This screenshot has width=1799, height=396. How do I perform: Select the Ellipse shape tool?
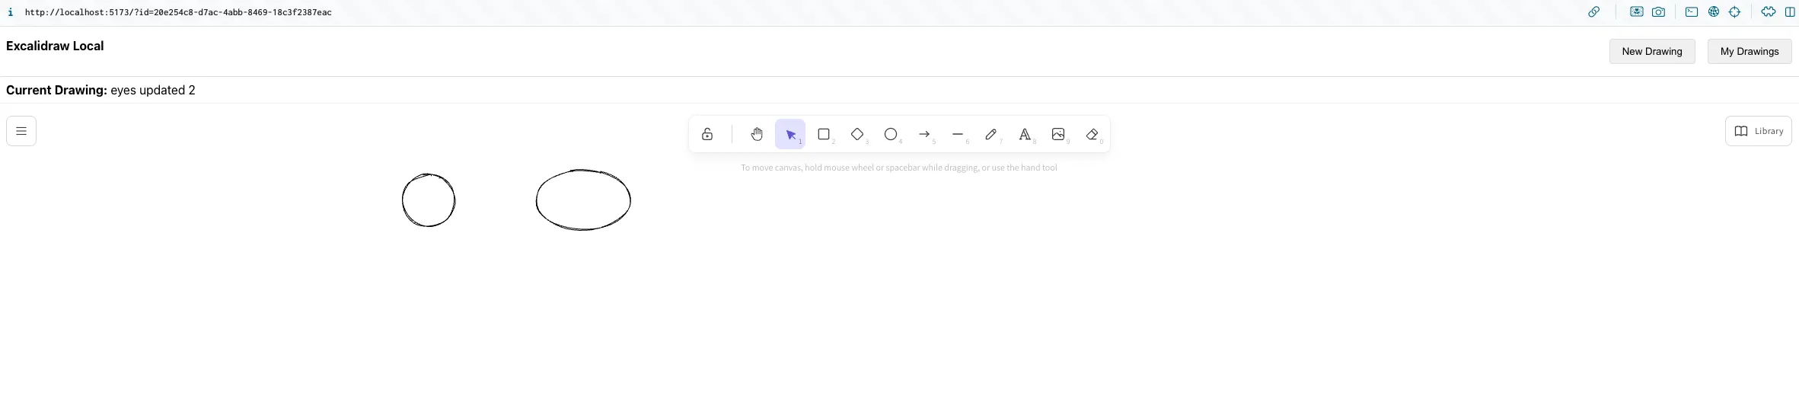point(890,134)
